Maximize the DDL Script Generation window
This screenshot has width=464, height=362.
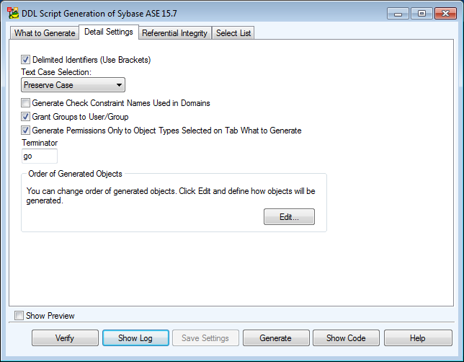(421, 13)
